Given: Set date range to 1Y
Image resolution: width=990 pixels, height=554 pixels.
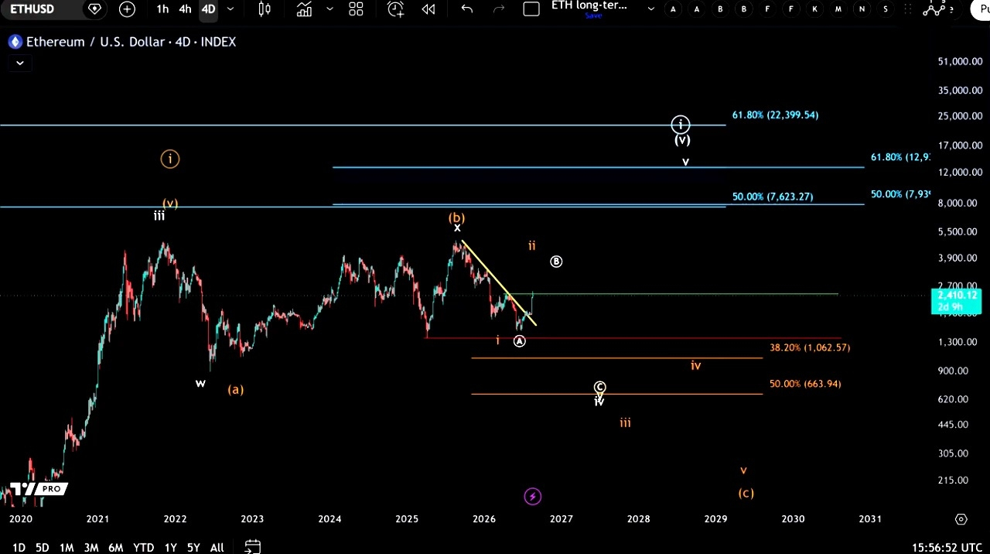Looking at the screenshot, I should tap(170, 548).
